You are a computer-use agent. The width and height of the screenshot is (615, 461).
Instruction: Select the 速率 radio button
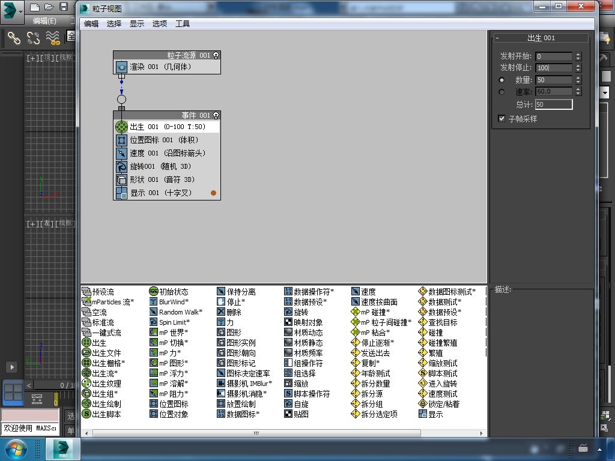pyautogui.click(x=501, y=92)
